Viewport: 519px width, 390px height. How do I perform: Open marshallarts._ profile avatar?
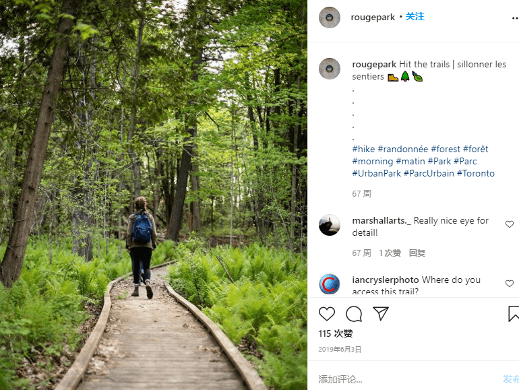coord(330,225)
